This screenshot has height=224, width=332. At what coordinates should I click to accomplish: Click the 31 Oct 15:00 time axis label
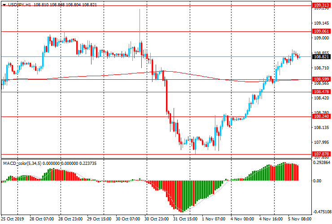coord(185,220)
